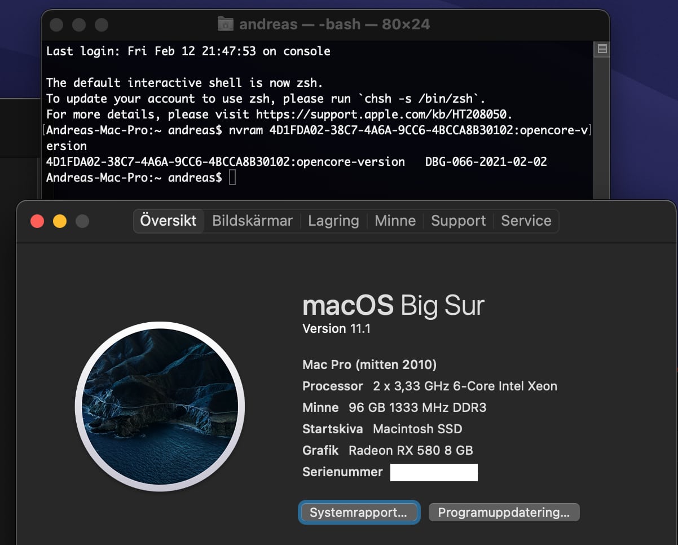Click the Mac Pro (mitten 2010) line

pos(369,364)
